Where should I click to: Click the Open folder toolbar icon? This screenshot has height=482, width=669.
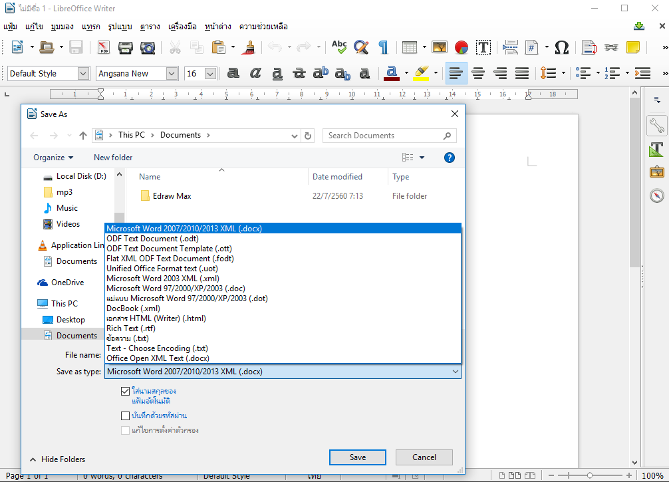click(x=46, y=47)
